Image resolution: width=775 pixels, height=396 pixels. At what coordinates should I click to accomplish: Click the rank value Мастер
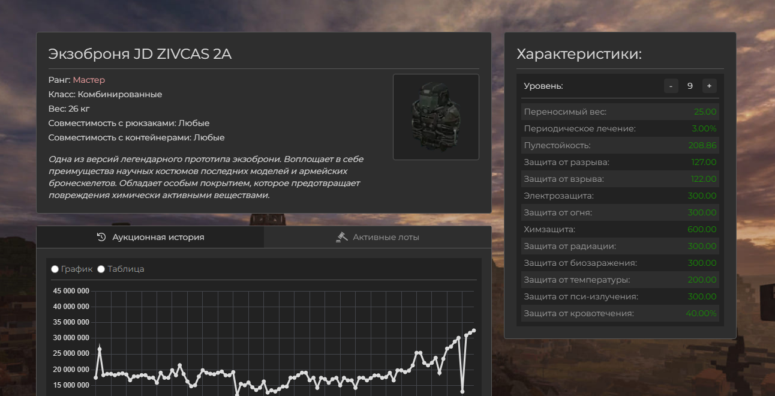pyautogui.click(x=89, y=80)
